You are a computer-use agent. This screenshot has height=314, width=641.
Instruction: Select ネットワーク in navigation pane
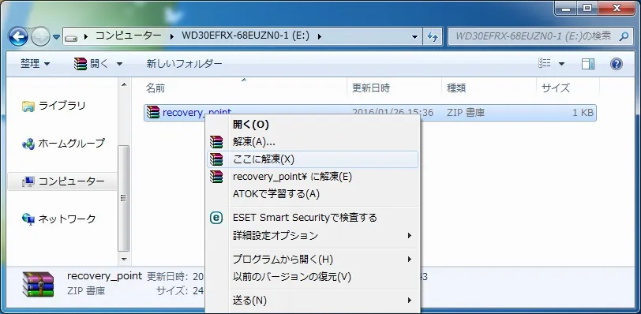click(66, 219)
